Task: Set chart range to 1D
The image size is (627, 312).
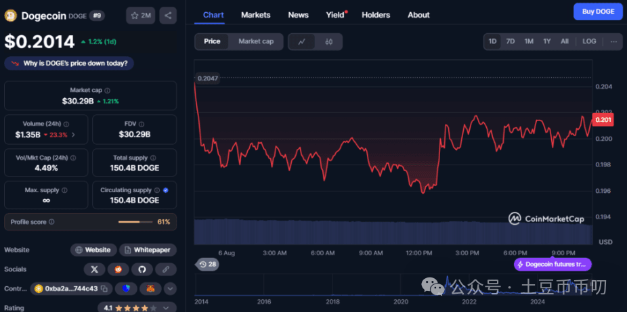Action: coord(493,41)
